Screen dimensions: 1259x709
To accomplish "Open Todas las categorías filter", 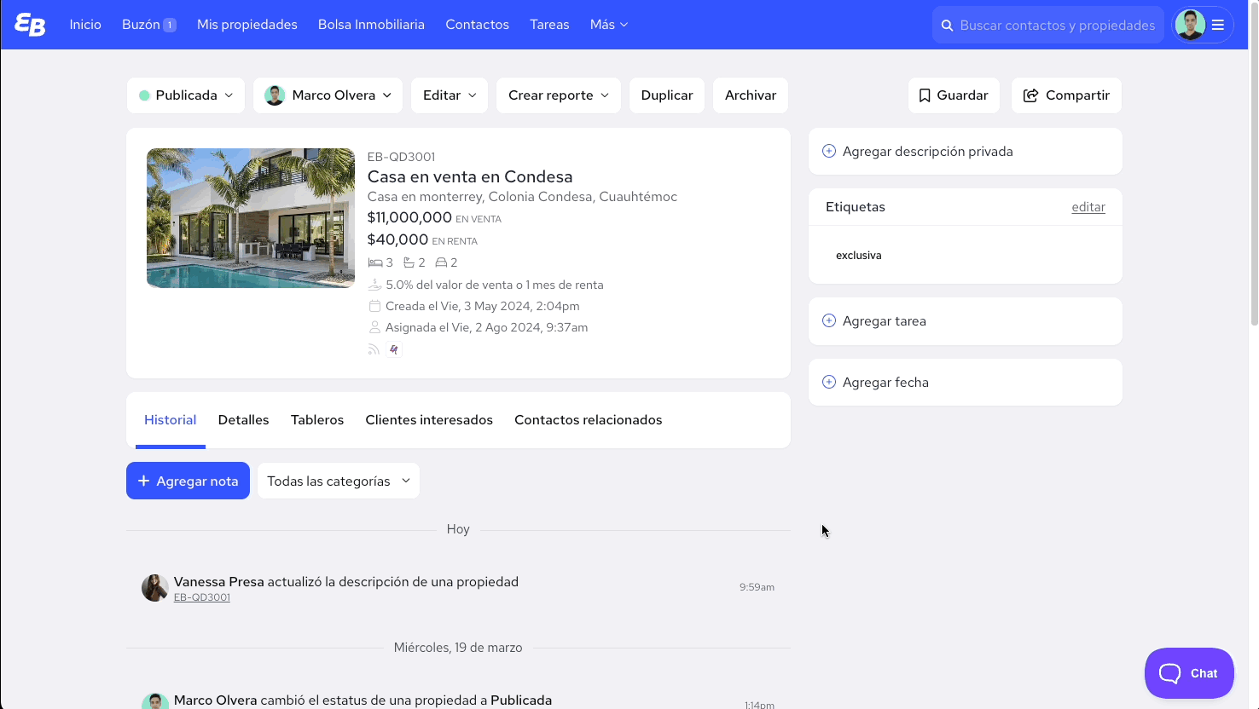I will pos(338,481).
